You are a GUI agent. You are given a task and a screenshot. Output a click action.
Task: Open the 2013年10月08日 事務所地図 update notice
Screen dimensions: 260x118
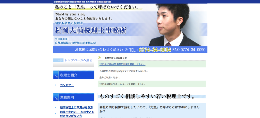tap(122, 64)
